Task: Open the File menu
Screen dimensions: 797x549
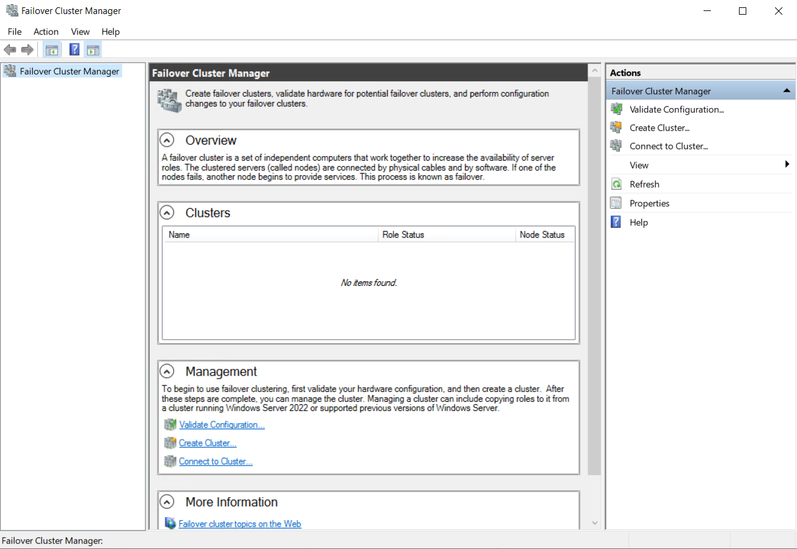Action: [x=15, y=32]
